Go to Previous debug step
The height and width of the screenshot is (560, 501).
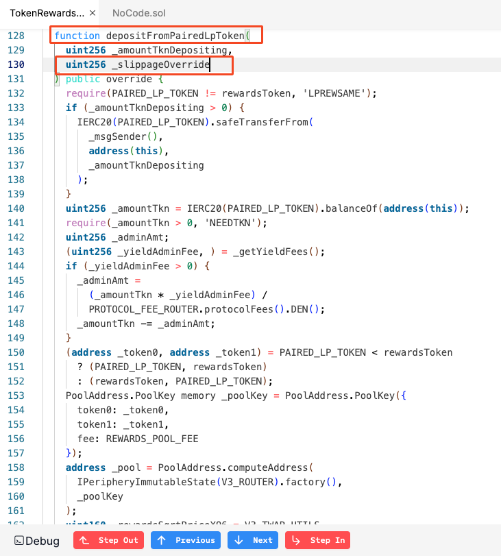(186, 540)
